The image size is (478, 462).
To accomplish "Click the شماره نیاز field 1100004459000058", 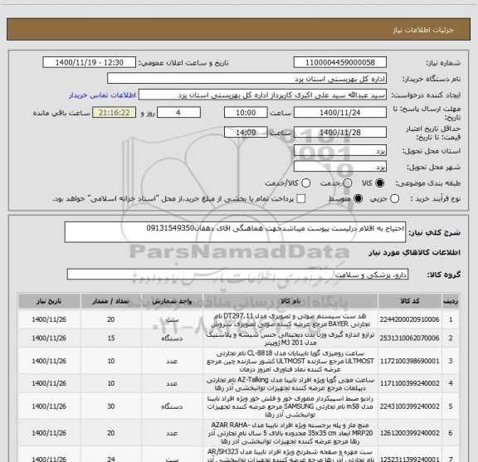I will tap(340, 62).
